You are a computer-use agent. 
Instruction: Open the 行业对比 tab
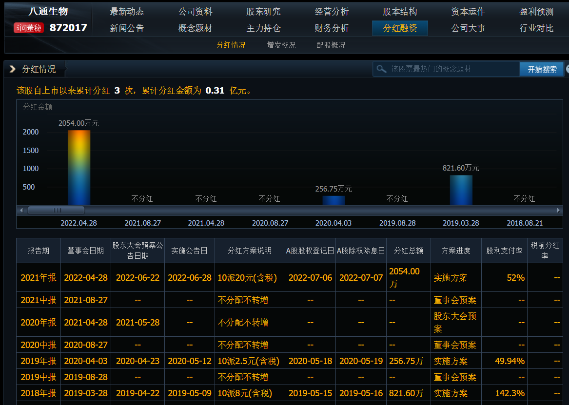click(x=536, y=28)
